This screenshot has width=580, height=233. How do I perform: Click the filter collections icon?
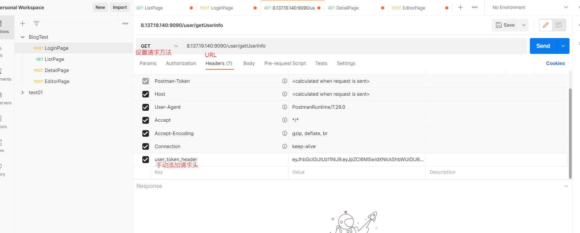point(36,23)
